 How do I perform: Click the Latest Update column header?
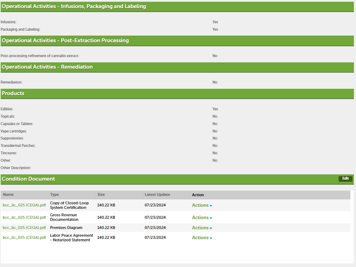click(157, 195)
